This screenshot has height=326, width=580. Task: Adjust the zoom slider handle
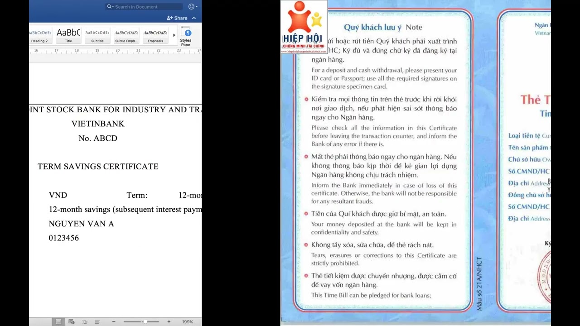[x=145, y=321]
